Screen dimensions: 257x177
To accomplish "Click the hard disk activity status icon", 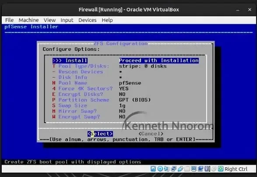I will tap(153, 169).
